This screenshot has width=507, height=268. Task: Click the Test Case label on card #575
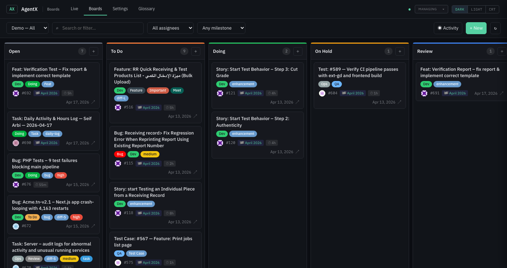coord(136,254)
